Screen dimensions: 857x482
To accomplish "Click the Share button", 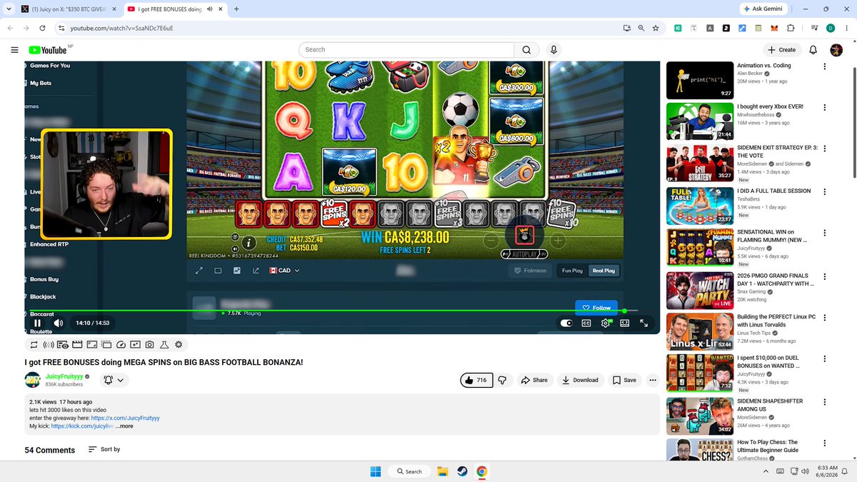I will 533,380.
